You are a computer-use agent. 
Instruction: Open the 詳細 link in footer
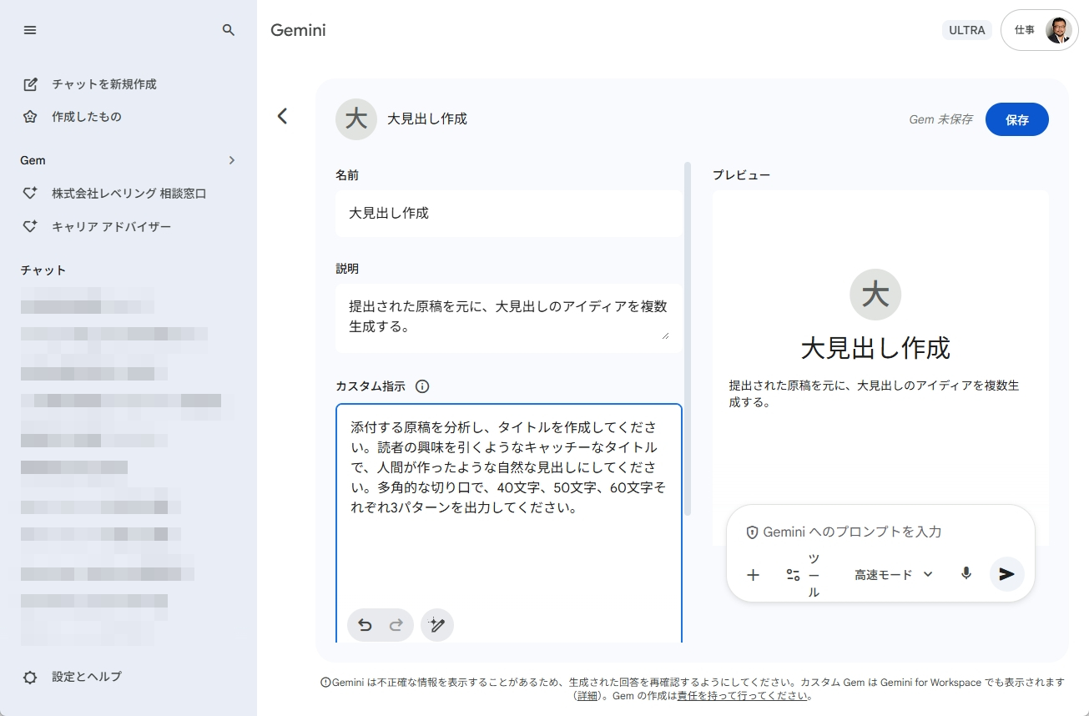point(587,696)
